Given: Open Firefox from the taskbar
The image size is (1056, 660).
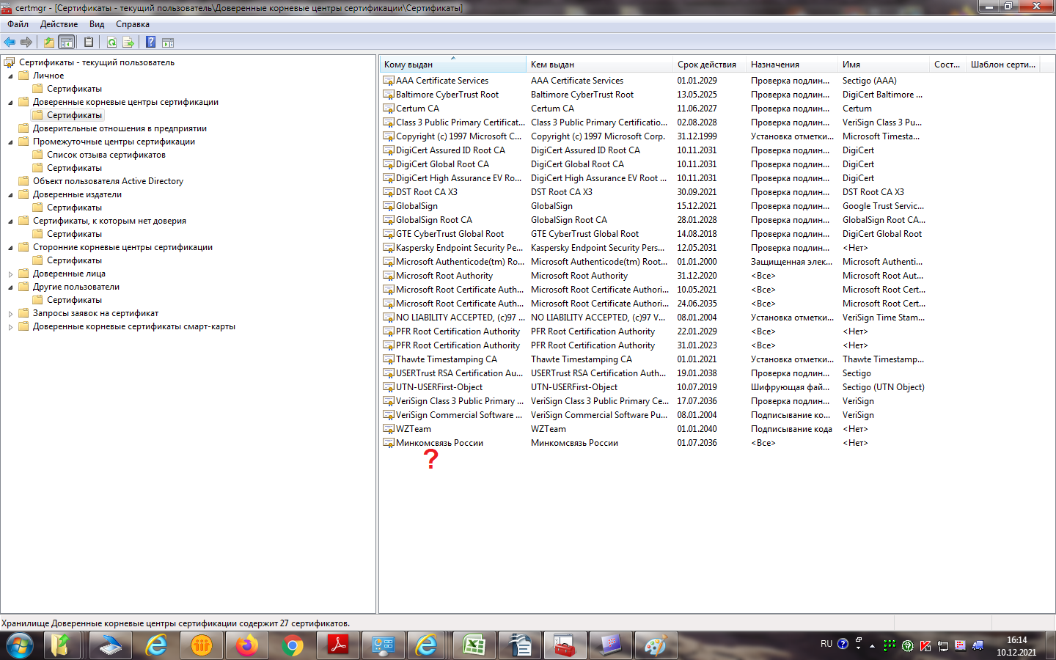Looking at the screenshot, I should tap(247, 646).
